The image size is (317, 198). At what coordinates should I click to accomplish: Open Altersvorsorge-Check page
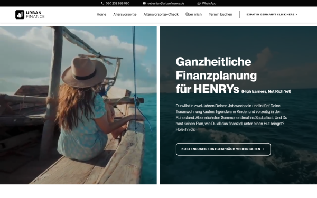click(161, 14)
